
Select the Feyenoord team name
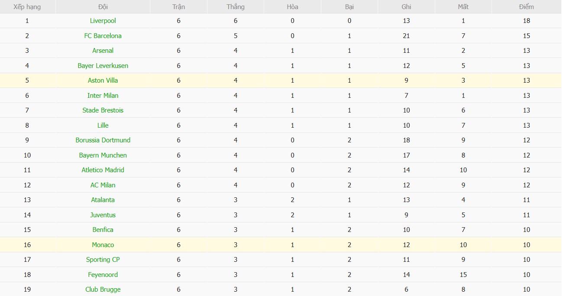point(103,275)
